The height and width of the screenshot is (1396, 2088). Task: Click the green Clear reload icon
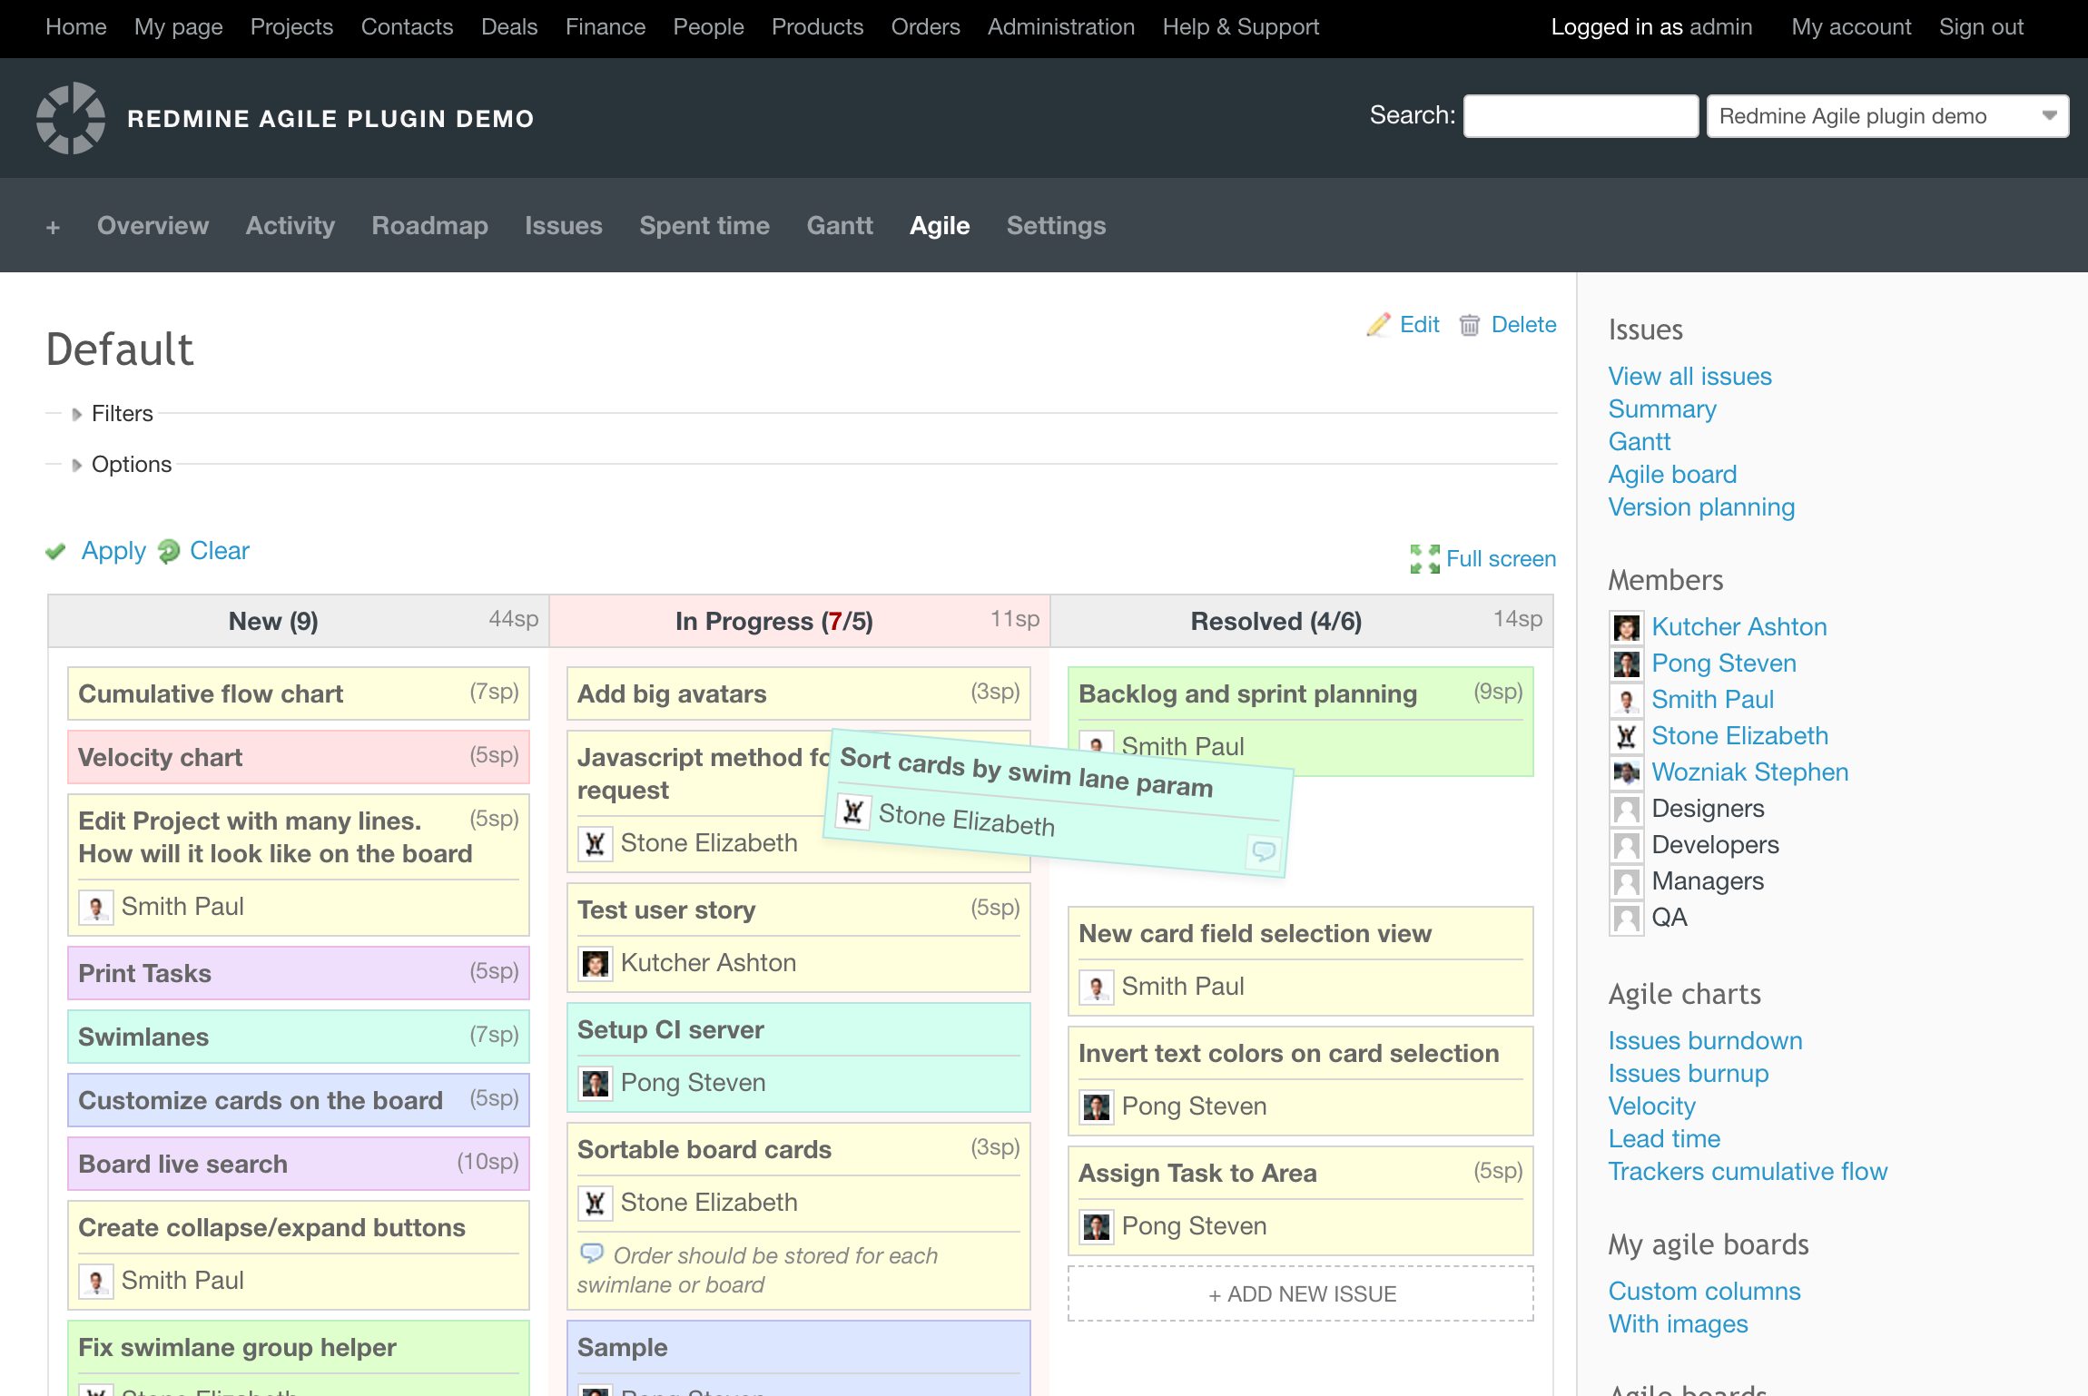coord(169,551)
